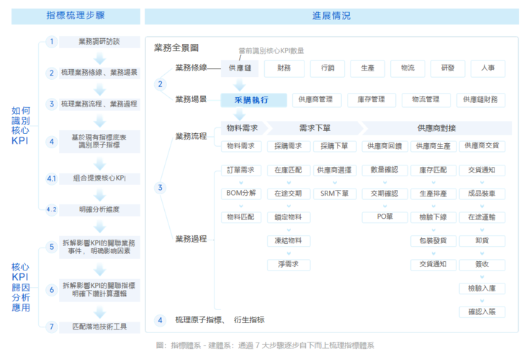524x354 pixels.
Task: Click the step 5 number badge
Action: 51,248
